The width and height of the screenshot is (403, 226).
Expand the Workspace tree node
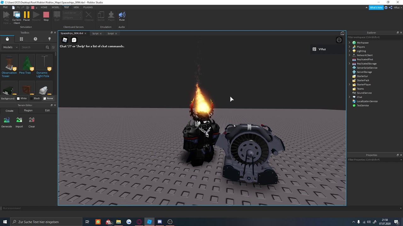pyautogui.click(x=349, y=43)
